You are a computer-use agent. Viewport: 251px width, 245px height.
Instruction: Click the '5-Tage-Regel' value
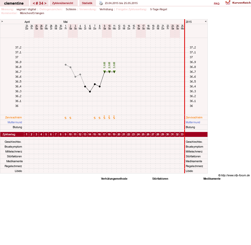(x=158, y=9)
